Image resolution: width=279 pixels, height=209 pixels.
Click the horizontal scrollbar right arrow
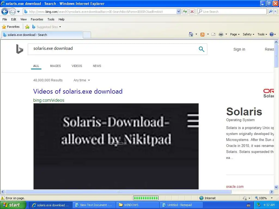pos(272,192)
